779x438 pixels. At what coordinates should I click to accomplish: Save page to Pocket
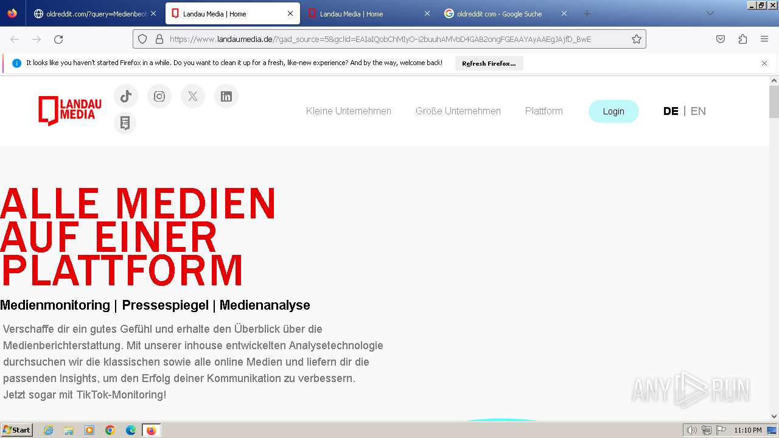(721, 39)
